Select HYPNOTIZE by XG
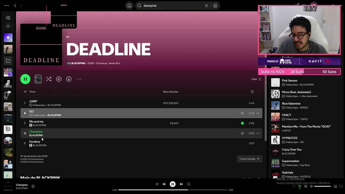Image resolution: width=345 pixels, height=194 pixels. click(305, 140)
